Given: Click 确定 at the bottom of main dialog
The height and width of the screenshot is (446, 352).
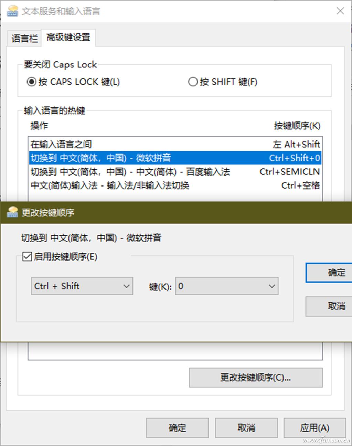Looking at the screenshot, I should pyautogui.click(x=177, y=428).
